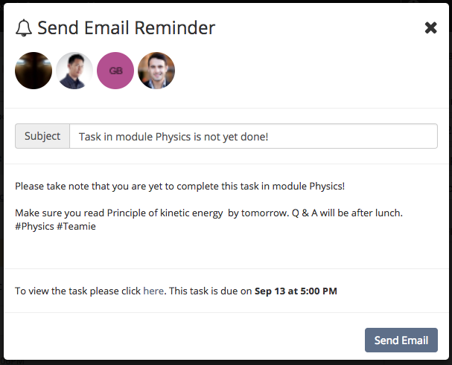This screenshot has height=365, width=452.
Task: Click the Subject label addon
Action: pyautogui.click(x=42, y=136)
